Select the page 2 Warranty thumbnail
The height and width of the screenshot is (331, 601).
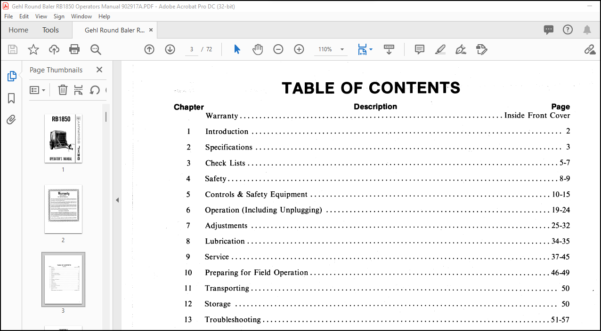pyautogui.click(x=63, y=209)
